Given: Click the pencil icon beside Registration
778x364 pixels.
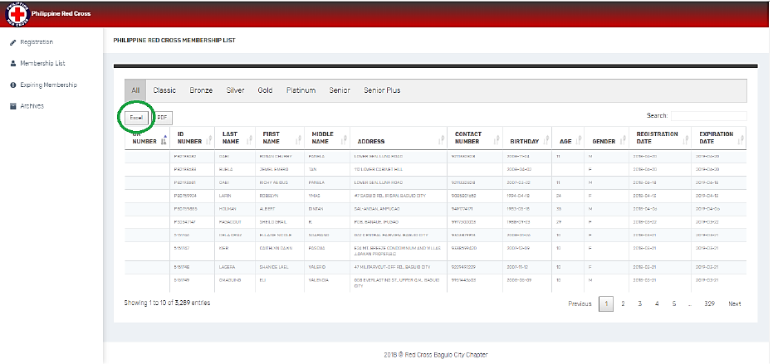Looking at the screenshot, I should (13, 42).
